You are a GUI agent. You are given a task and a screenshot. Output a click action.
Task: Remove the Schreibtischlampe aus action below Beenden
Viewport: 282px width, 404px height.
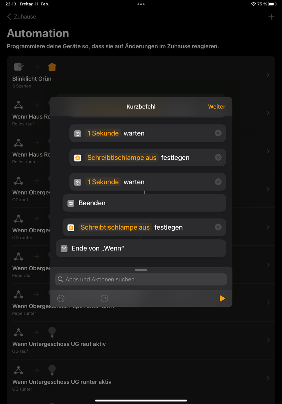coord(218,227)
